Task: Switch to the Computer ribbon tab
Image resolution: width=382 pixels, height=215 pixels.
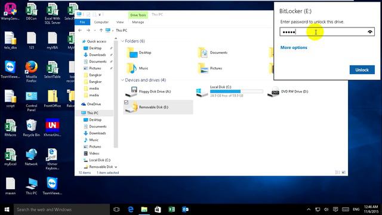Action: coord(101,22)
